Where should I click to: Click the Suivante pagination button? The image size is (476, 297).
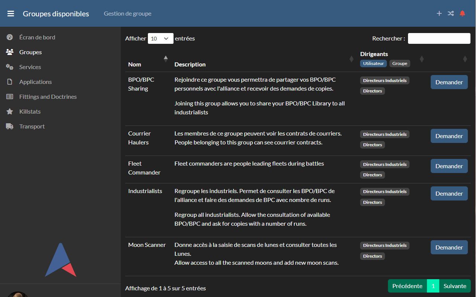point(455,286)
